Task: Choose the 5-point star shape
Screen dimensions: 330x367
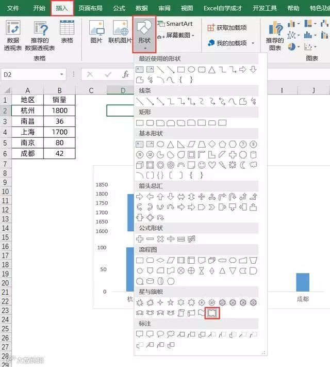Action: pyautogui.click(x=171, y=302)
